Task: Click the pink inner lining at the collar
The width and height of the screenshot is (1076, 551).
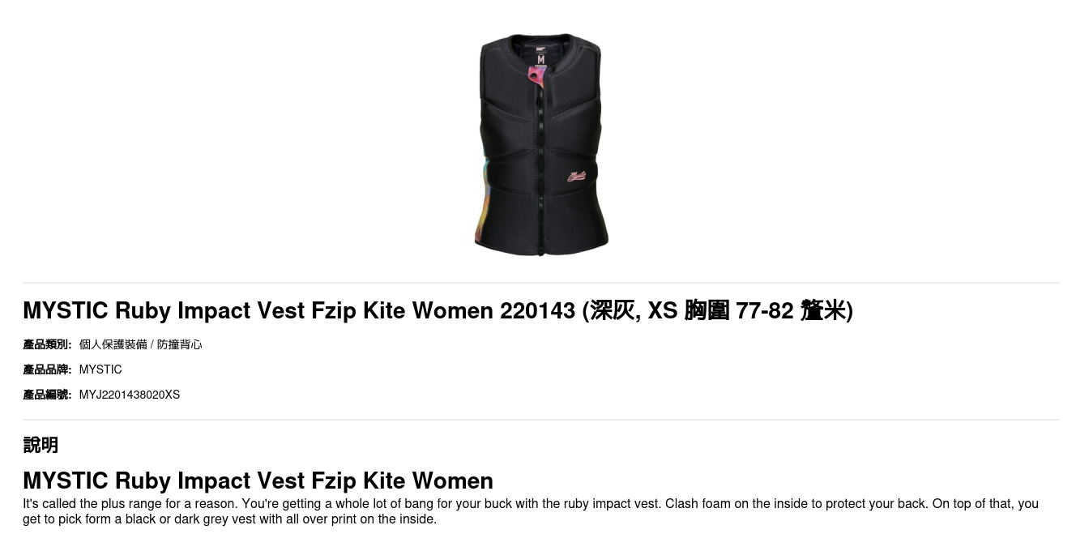Action: coord(536,78)
